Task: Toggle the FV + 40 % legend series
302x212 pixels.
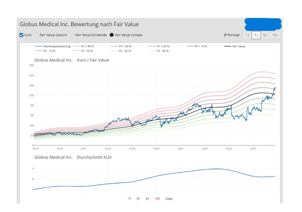Action: click(x=83, y=46)
